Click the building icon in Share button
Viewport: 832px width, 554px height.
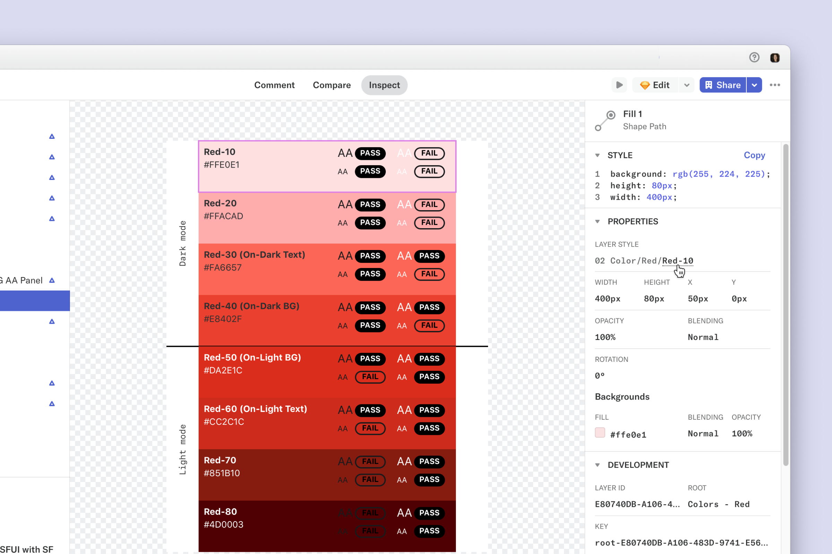709,85
